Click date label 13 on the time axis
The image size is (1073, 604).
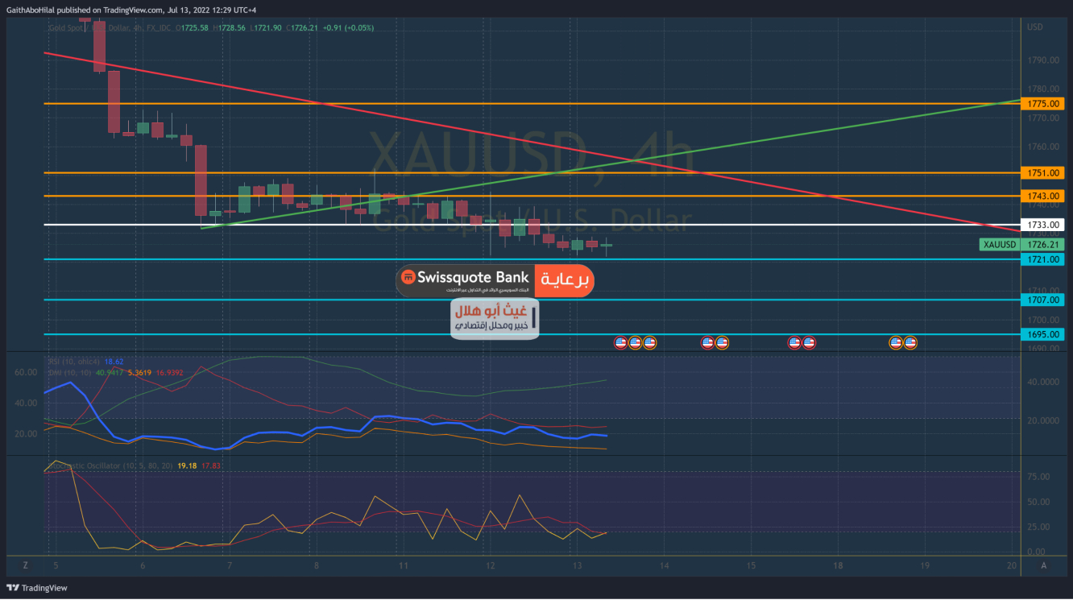(x=577, y=565)
